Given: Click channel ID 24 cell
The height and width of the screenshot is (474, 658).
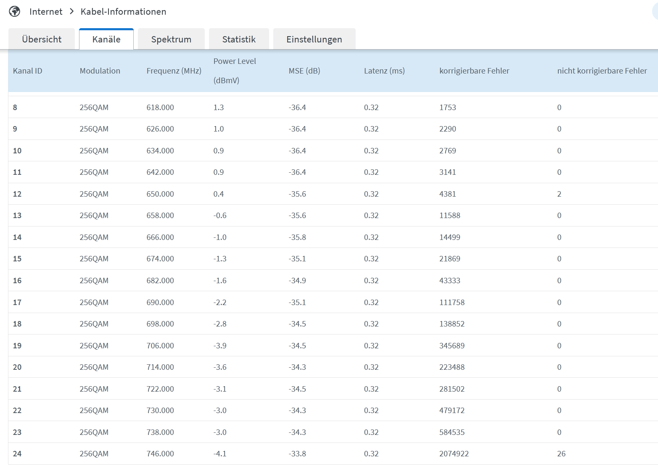Looking at the screenshot, I should [17, 454].
